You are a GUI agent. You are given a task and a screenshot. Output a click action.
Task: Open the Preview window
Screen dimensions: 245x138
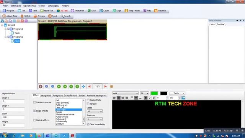coord(39,16)
